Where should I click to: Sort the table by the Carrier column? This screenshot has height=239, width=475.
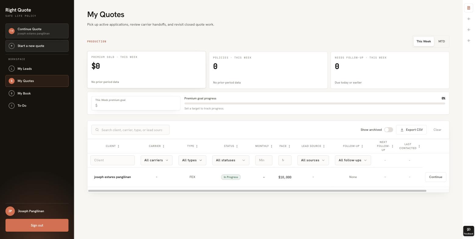(x=157, y=146)
